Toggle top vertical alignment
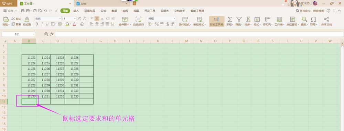344x131 pixels. (x=92, y=19)
